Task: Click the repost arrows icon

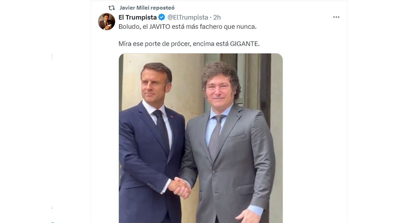Action: click(x=112, y=8)
